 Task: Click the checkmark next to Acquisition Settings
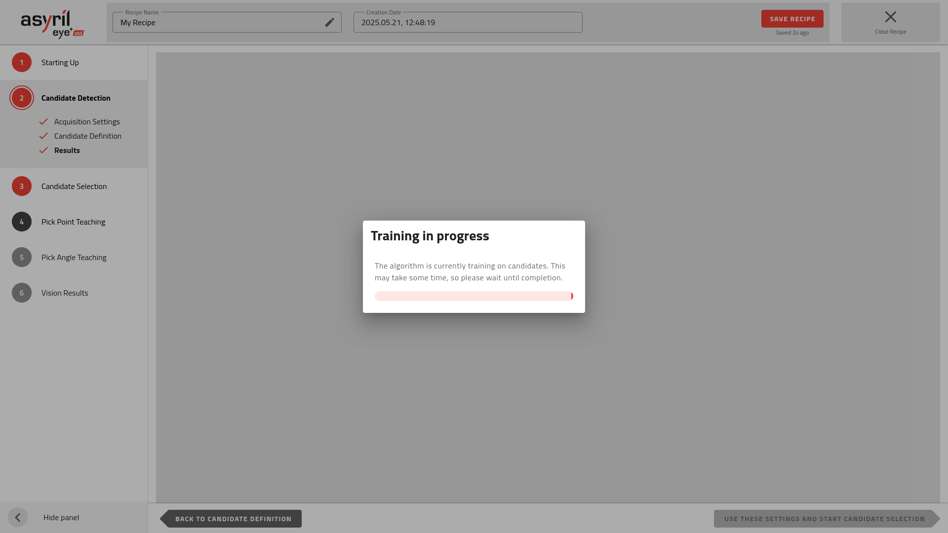point(43,121)
